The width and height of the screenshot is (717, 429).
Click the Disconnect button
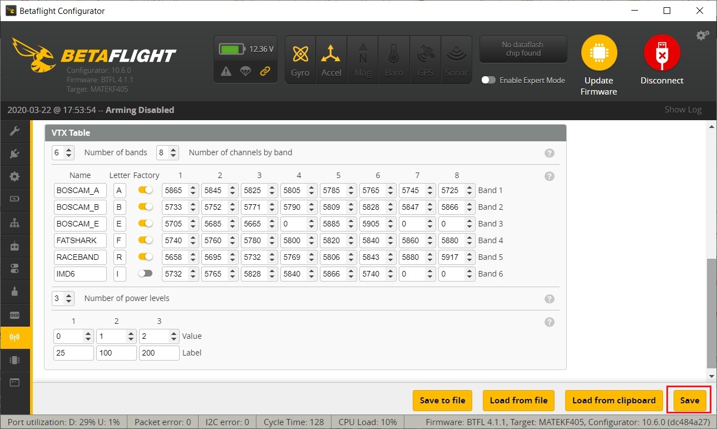pos(662,60)
